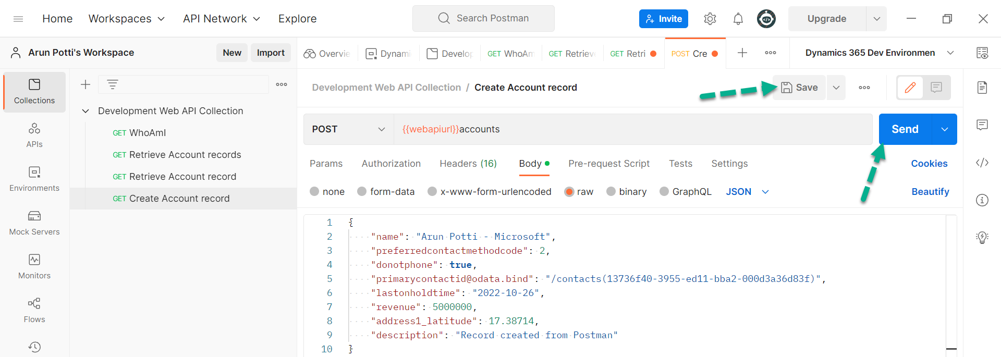
Task: Open the lightbulb related requests icon
Action: click(982, 238)
